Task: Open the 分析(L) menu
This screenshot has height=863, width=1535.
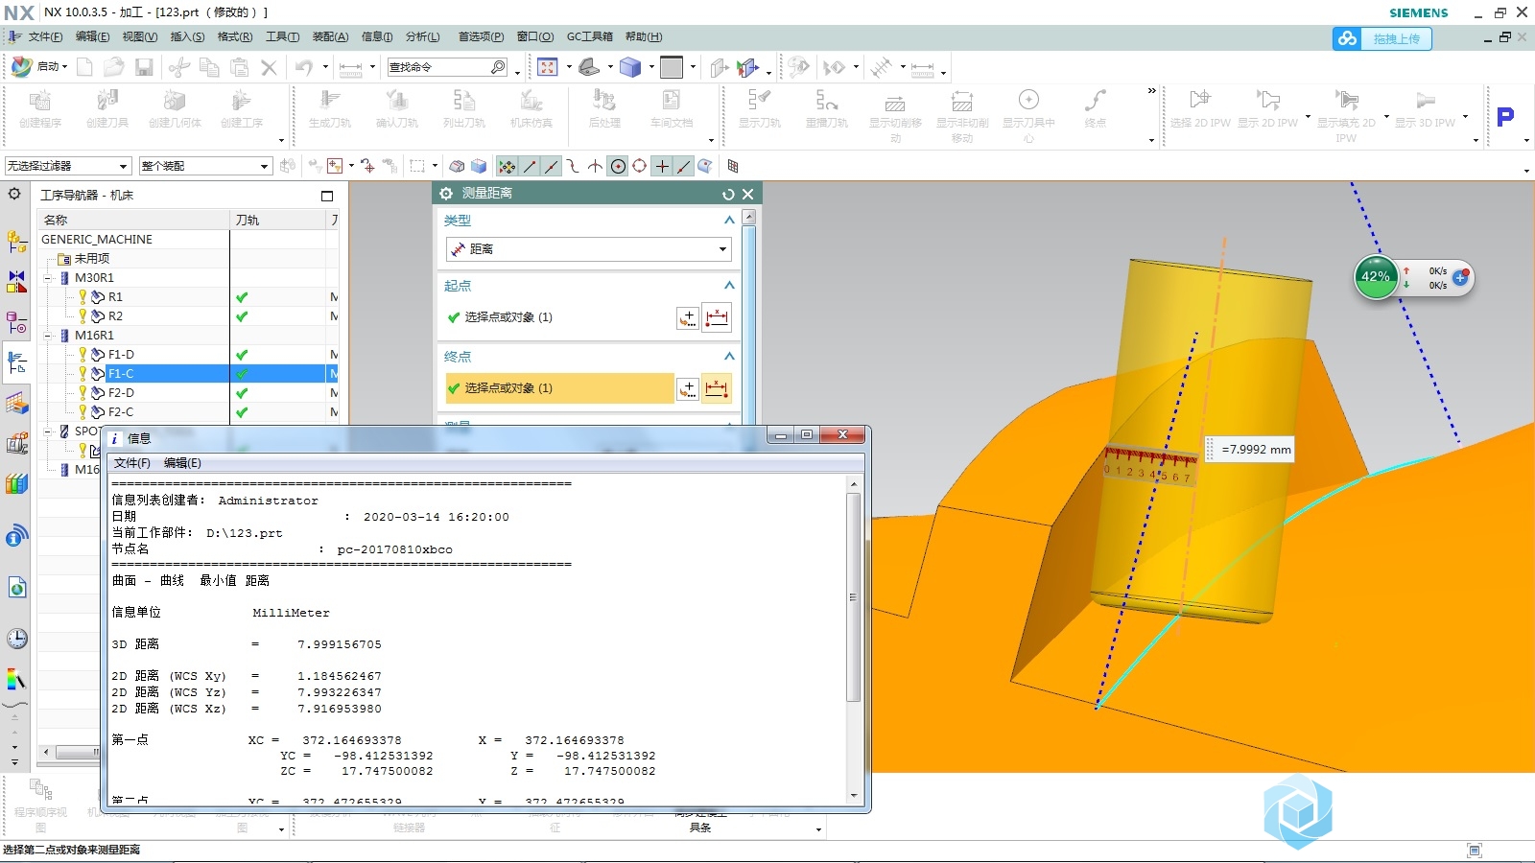Action: point(422,36)
